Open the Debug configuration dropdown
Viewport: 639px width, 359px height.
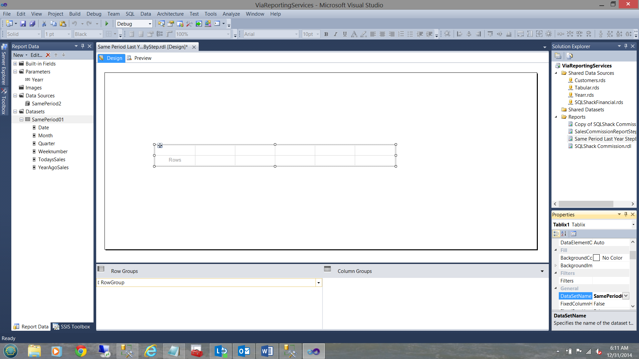[150, 24]
